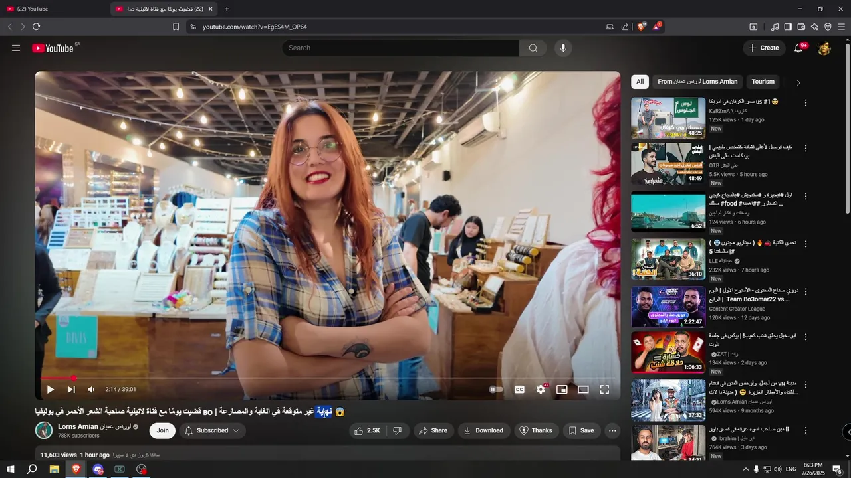Turn on closed captions
The height and width of the screenshot is (478, 851).
(519, 390)
